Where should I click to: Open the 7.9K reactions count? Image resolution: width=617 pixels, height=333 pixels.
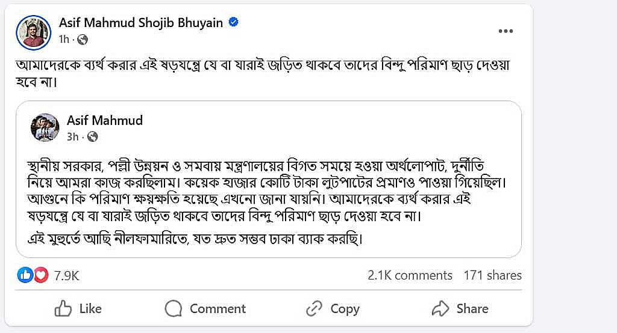[x=67, y=276]
